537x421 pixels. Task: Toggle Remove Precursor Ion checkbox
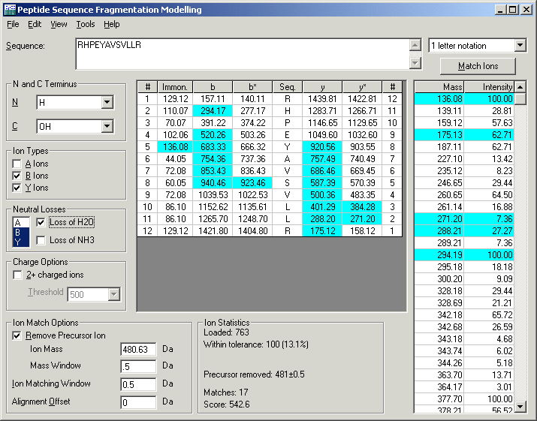pos(17,335)
